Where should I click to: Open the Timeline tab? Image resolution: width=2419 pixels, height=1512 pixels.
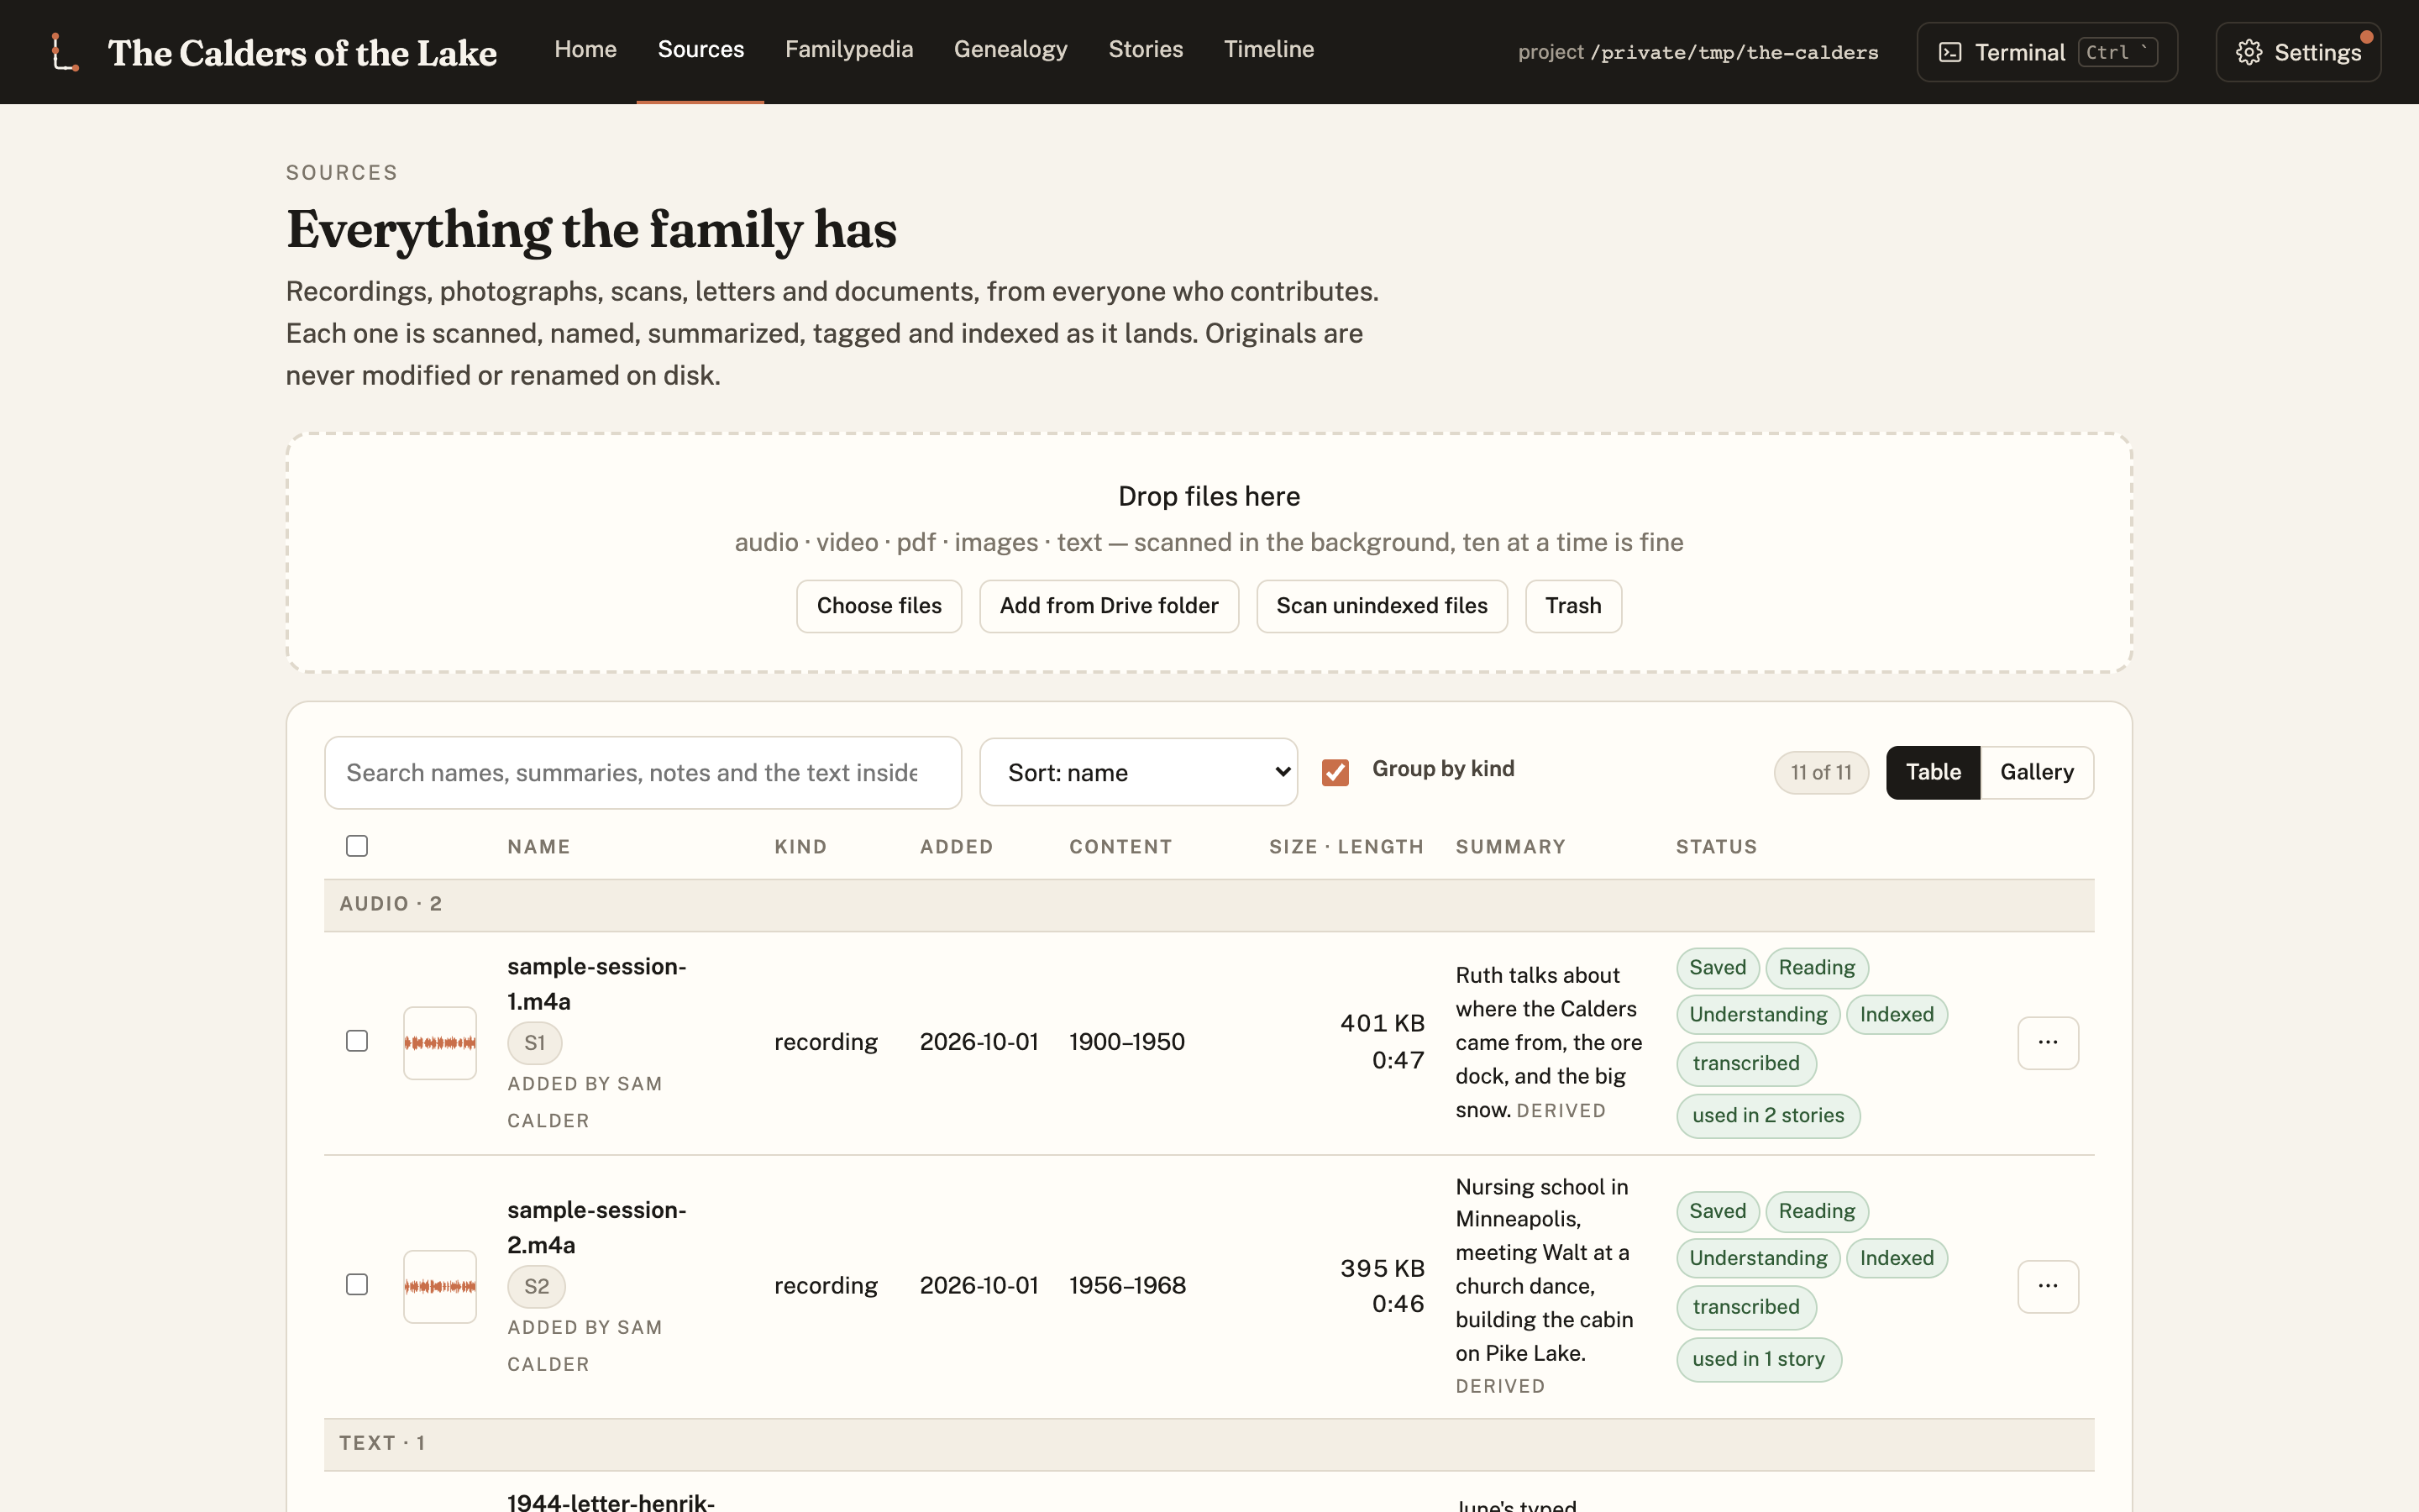pos(1268,50)
